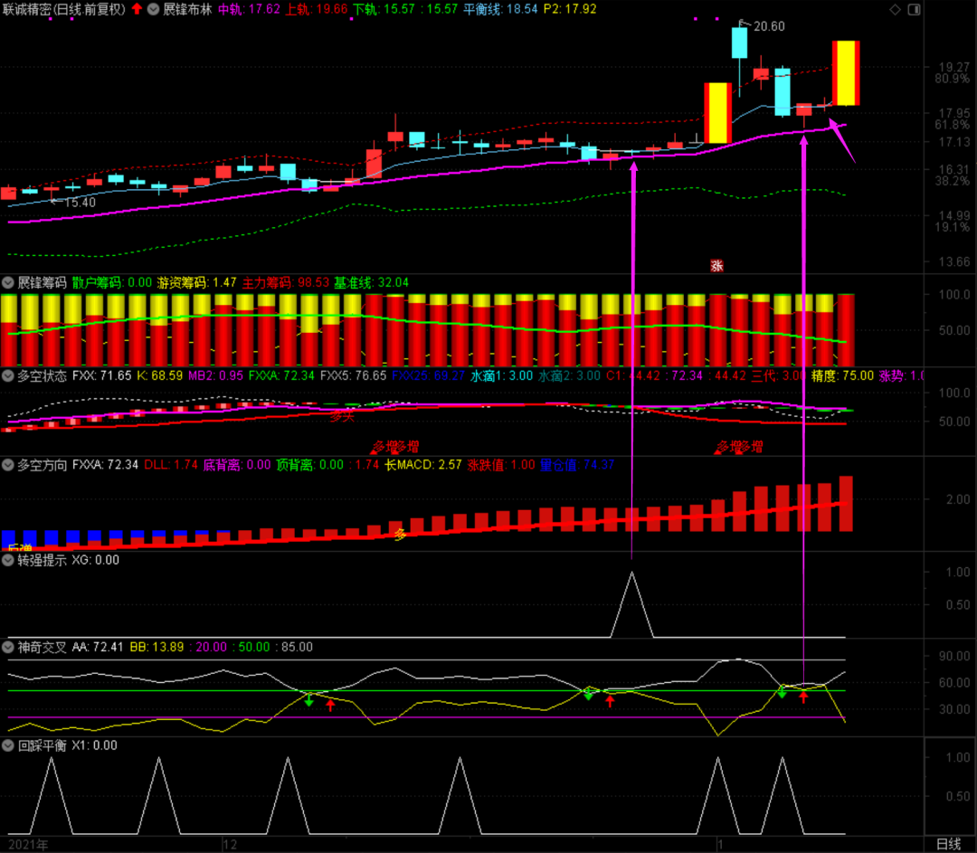Click the 水滴1: 3.00 value

pyautogui.click(x=501, y=375)
